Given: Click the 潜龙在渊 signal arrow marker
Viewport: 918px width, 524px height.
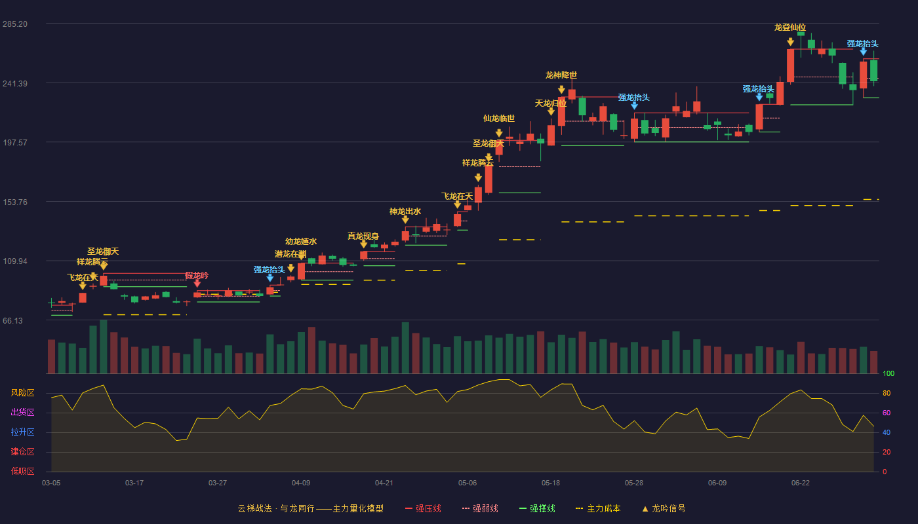Looking at the screenshot, I should 291,269.
